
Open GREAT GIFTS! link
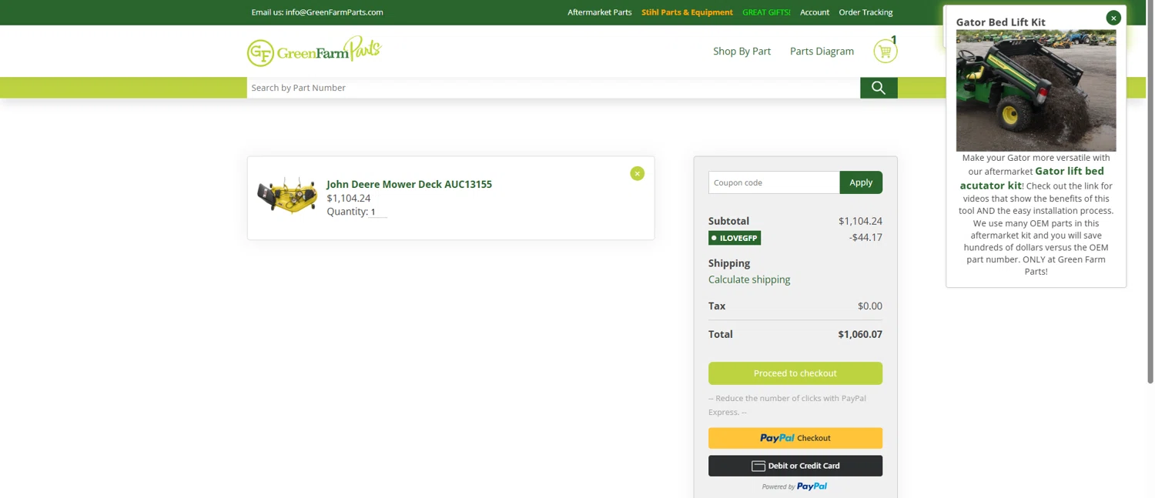(766, 12)
